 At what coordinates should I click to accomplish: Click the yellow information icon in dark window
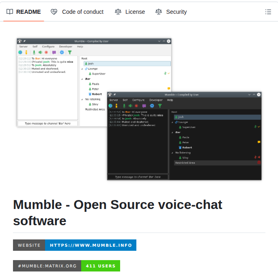(116, 106)
